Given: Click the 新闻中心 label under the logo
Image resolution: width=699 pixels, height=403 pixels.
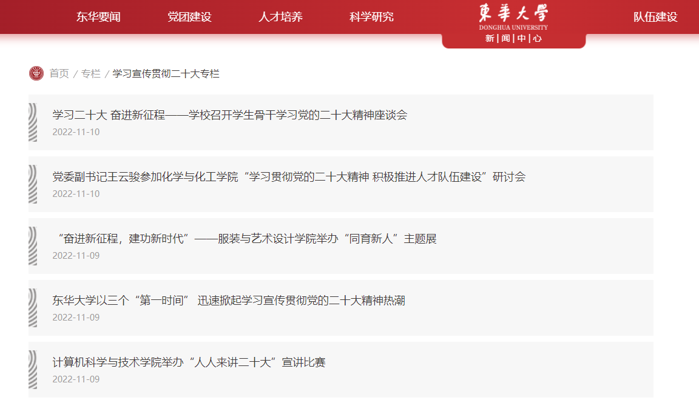Looking at the screenshot, I should coord(513,39).
